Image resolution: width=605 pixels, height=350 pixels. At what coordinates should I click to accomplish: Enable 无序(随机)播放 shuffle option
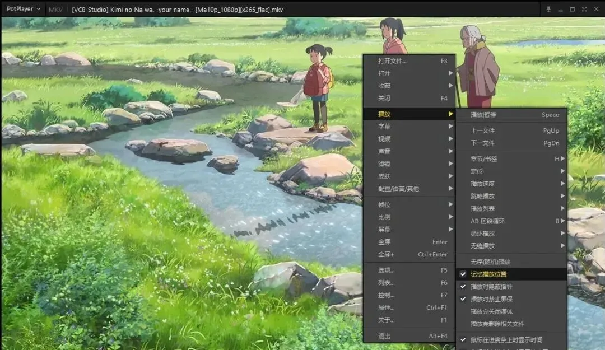pos(511,262)
